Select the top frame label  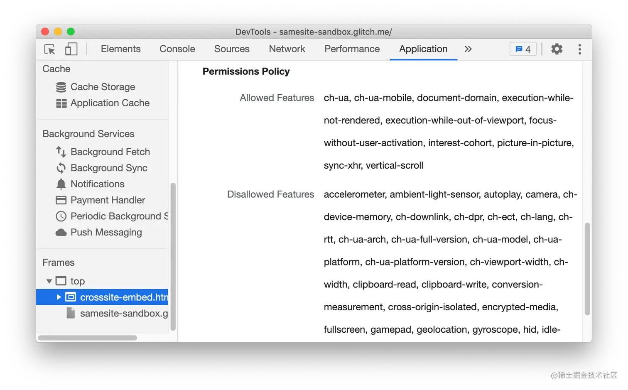tap(78, 281)
